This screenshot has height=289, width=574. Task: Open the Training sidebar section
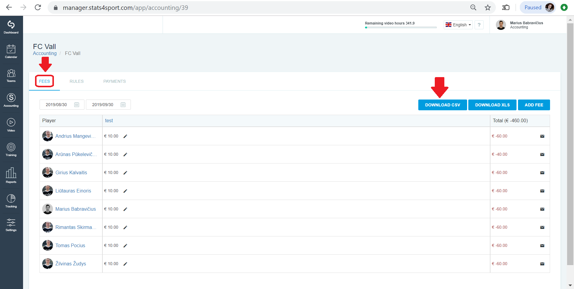(11, 150)
